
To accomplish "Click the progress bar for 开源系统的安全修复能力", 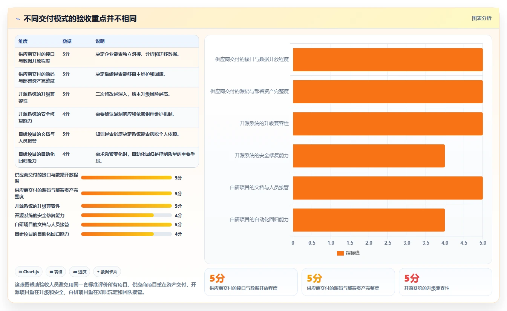I will pyautogui.click(x=126, y=215).
